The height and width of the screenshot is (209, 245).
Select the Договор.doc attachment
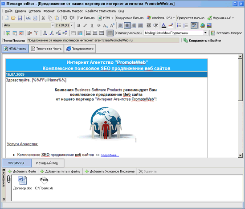(23, 183)
